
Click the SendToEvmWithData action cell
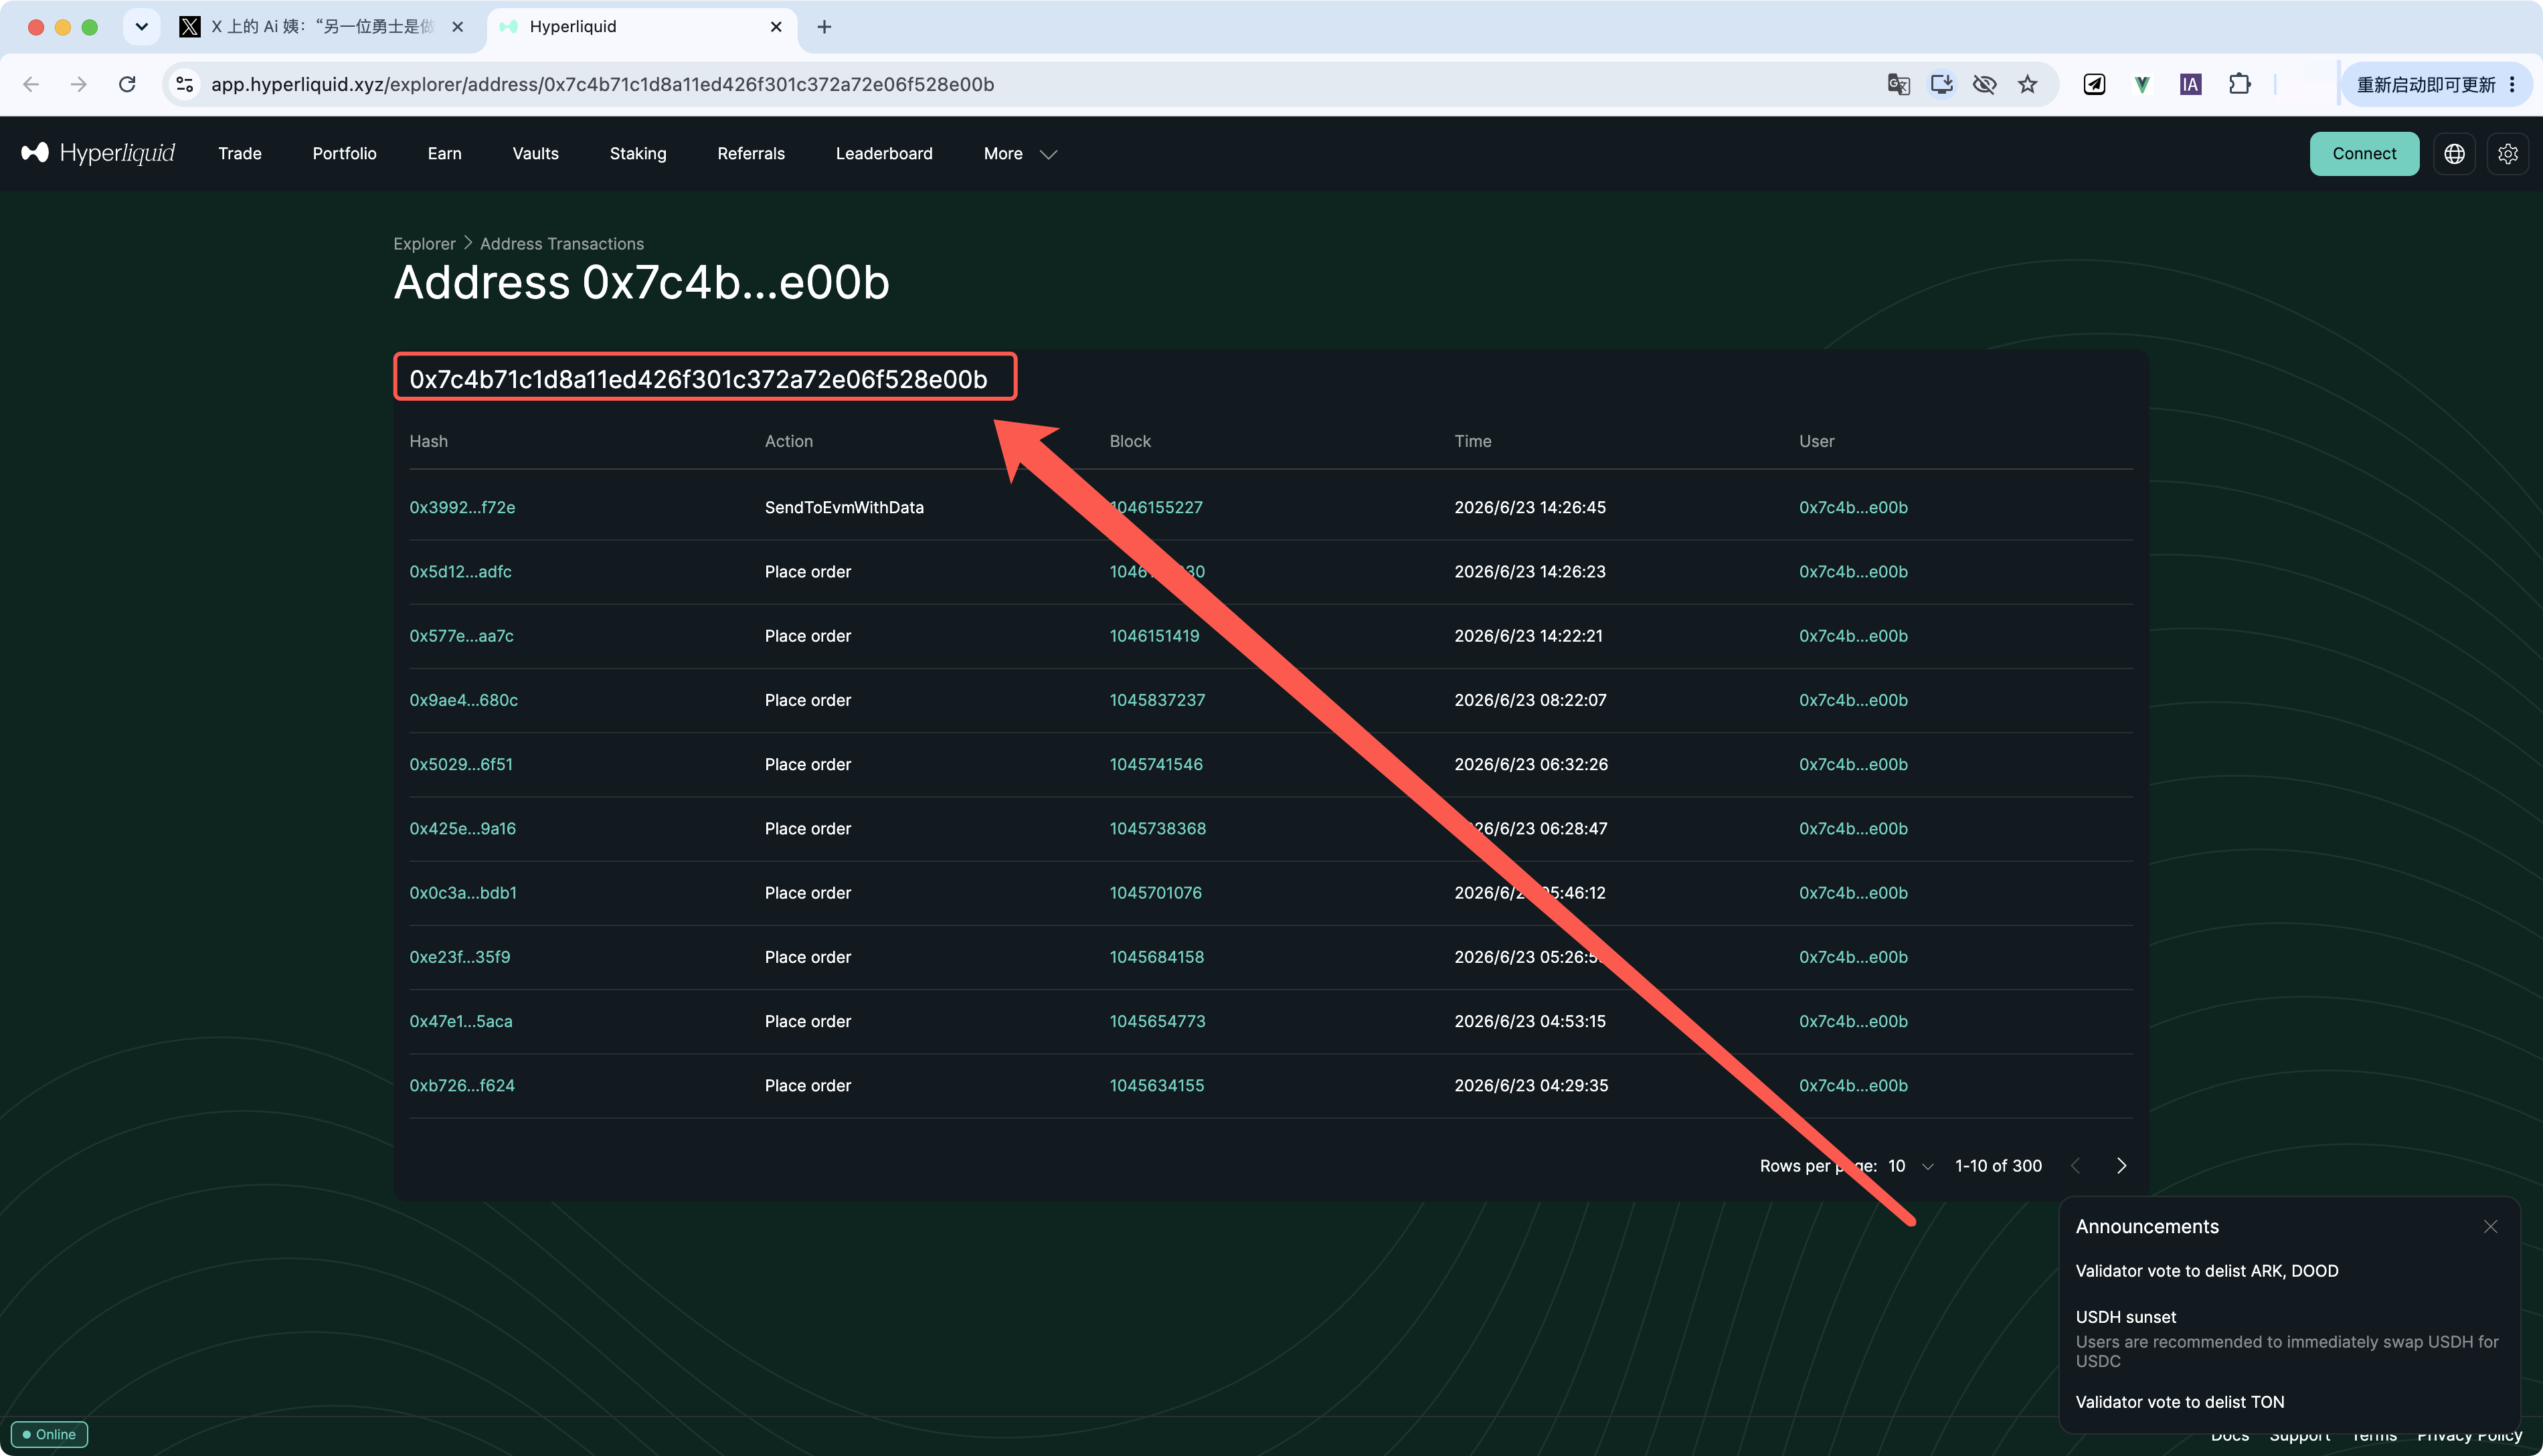844,508
